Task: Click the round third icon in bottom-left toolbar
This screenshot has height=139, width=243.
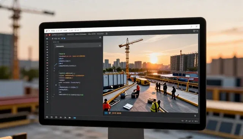Action: click(56, 117)
